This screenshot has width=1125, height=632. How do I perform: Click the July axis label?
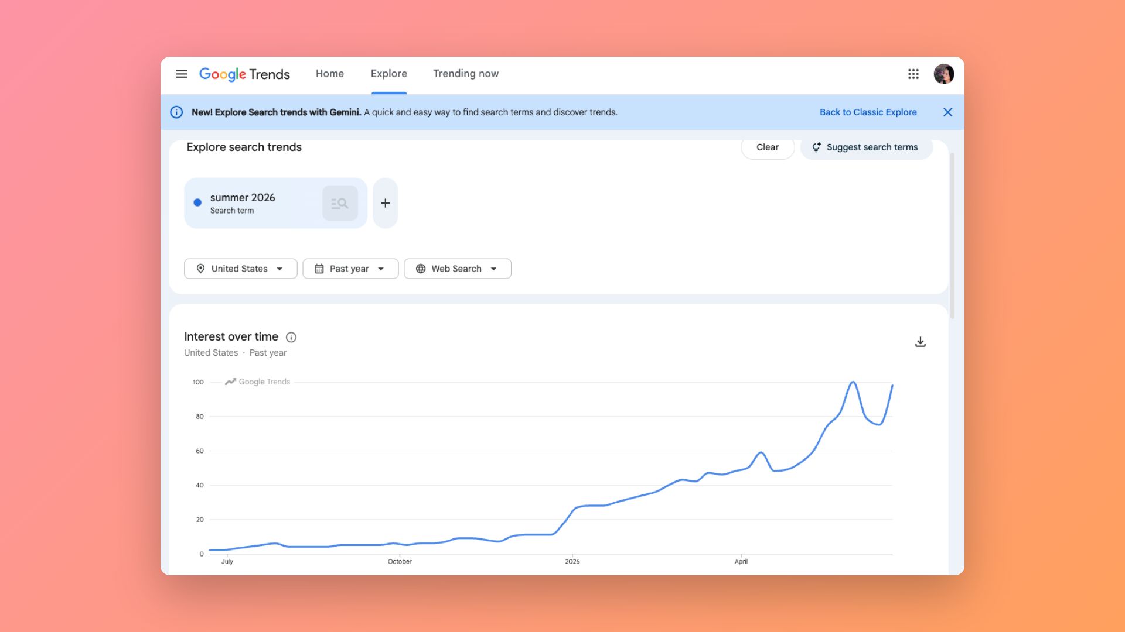coord(227,562)
